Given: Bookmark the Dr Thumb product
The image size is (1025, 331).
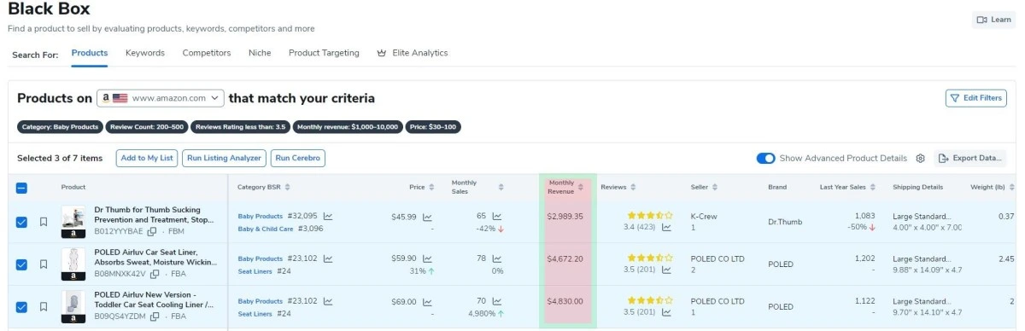Looking at the screenshot, I should tap(44, 222).
